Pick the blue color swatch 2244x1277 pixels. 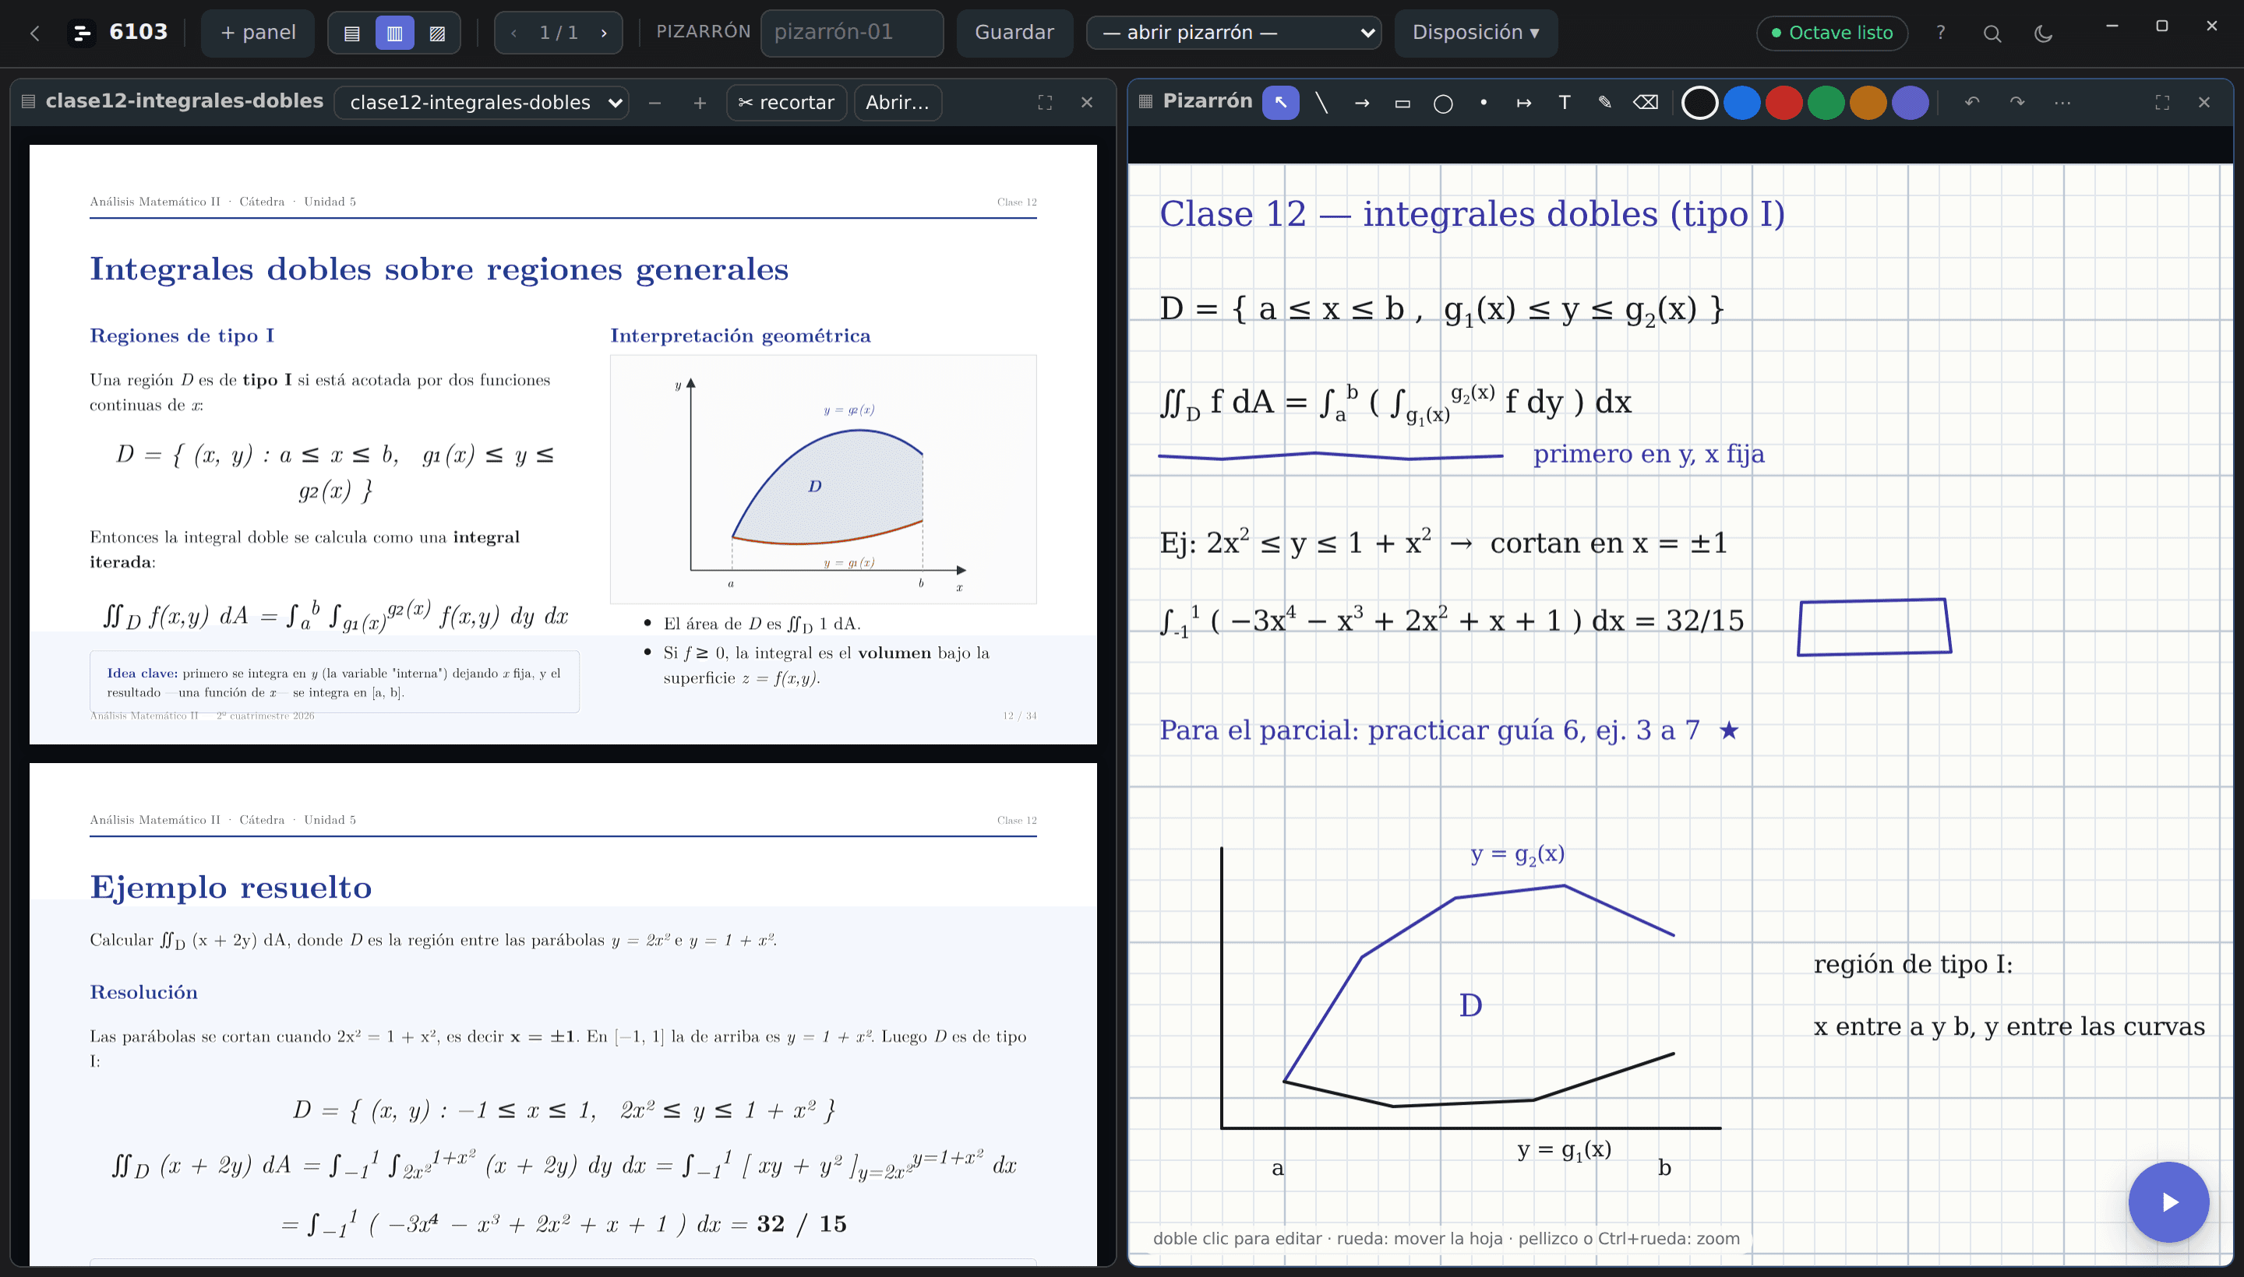[x=1742, y=103]
